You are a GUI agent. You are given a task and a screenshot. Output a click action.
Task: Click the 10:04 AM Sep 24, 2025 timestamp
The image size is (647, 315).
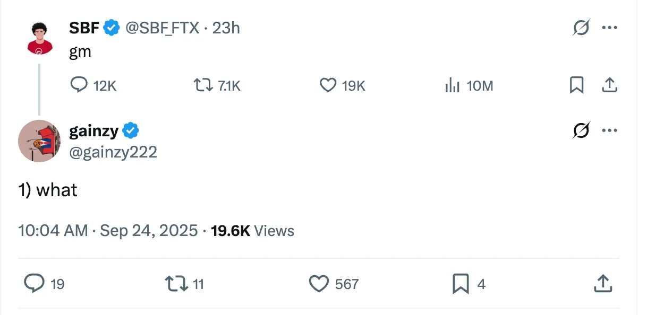pos(108,231)
